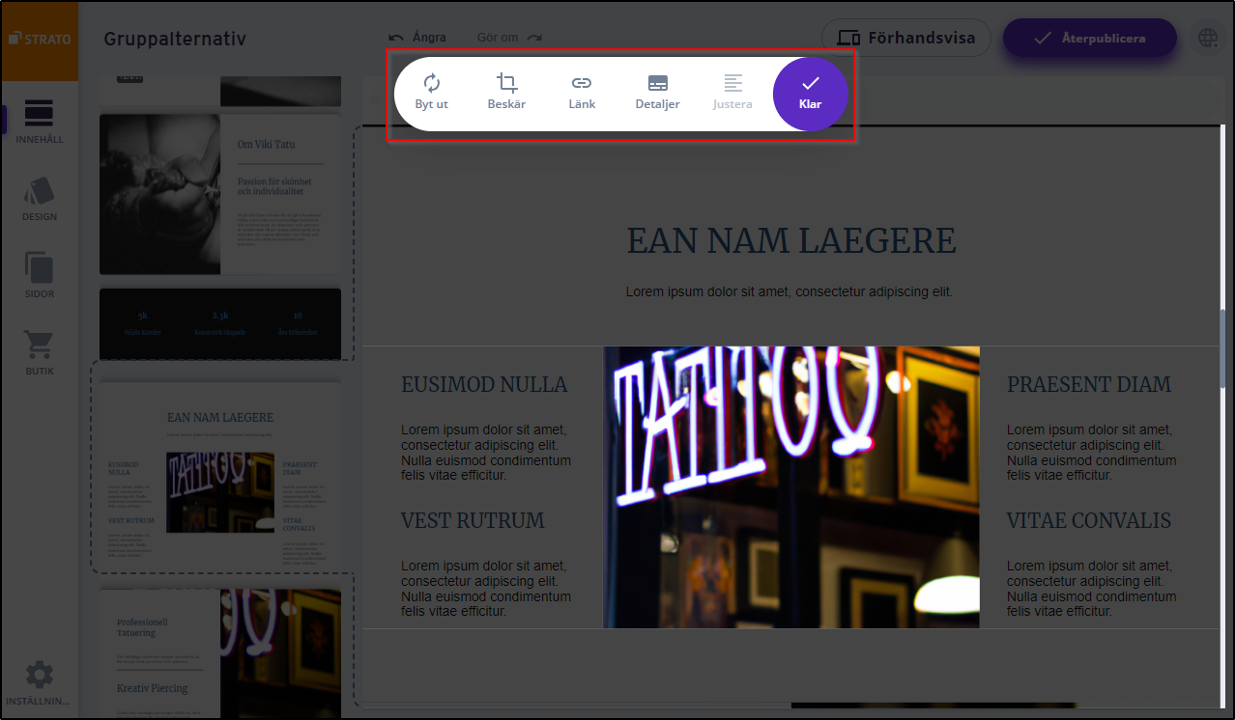The image size is (1235, 720).
Task: Open the globe language selector
Action: [1207, 39]
